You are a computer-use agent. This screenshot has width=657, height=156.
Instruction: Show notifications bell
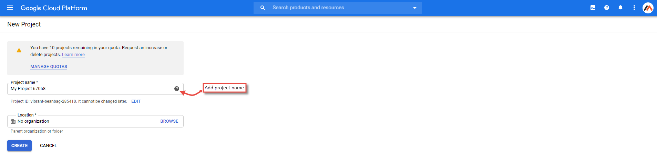pos(620,8)
